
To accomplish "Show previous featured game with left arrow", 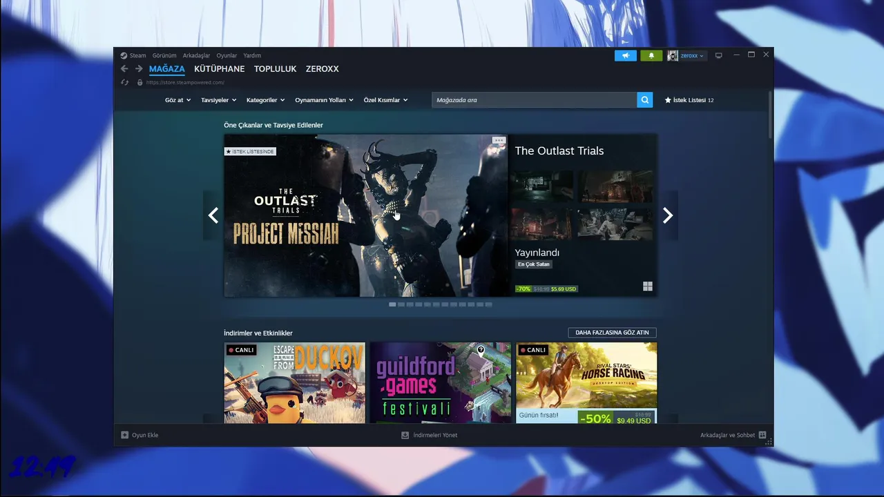I will [213, 215].
